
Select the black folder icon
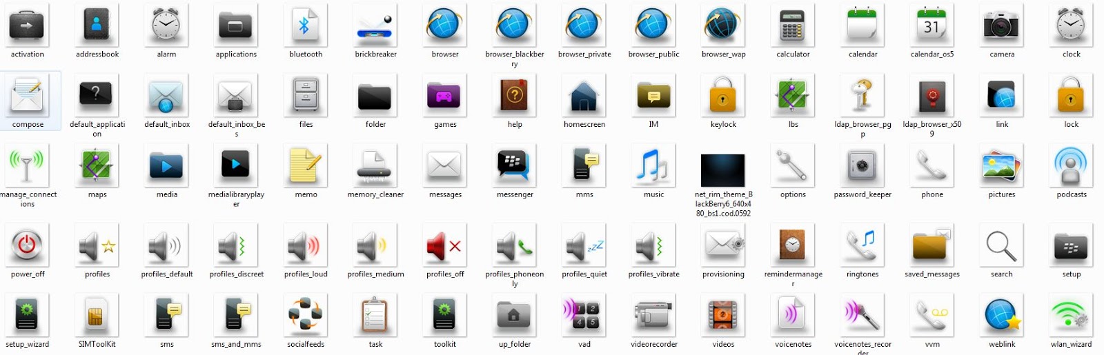point(375,96)
